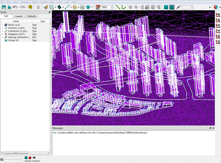Click the Save floppy disk icon
The image size is (221, 163).
[x=4, y=7]
